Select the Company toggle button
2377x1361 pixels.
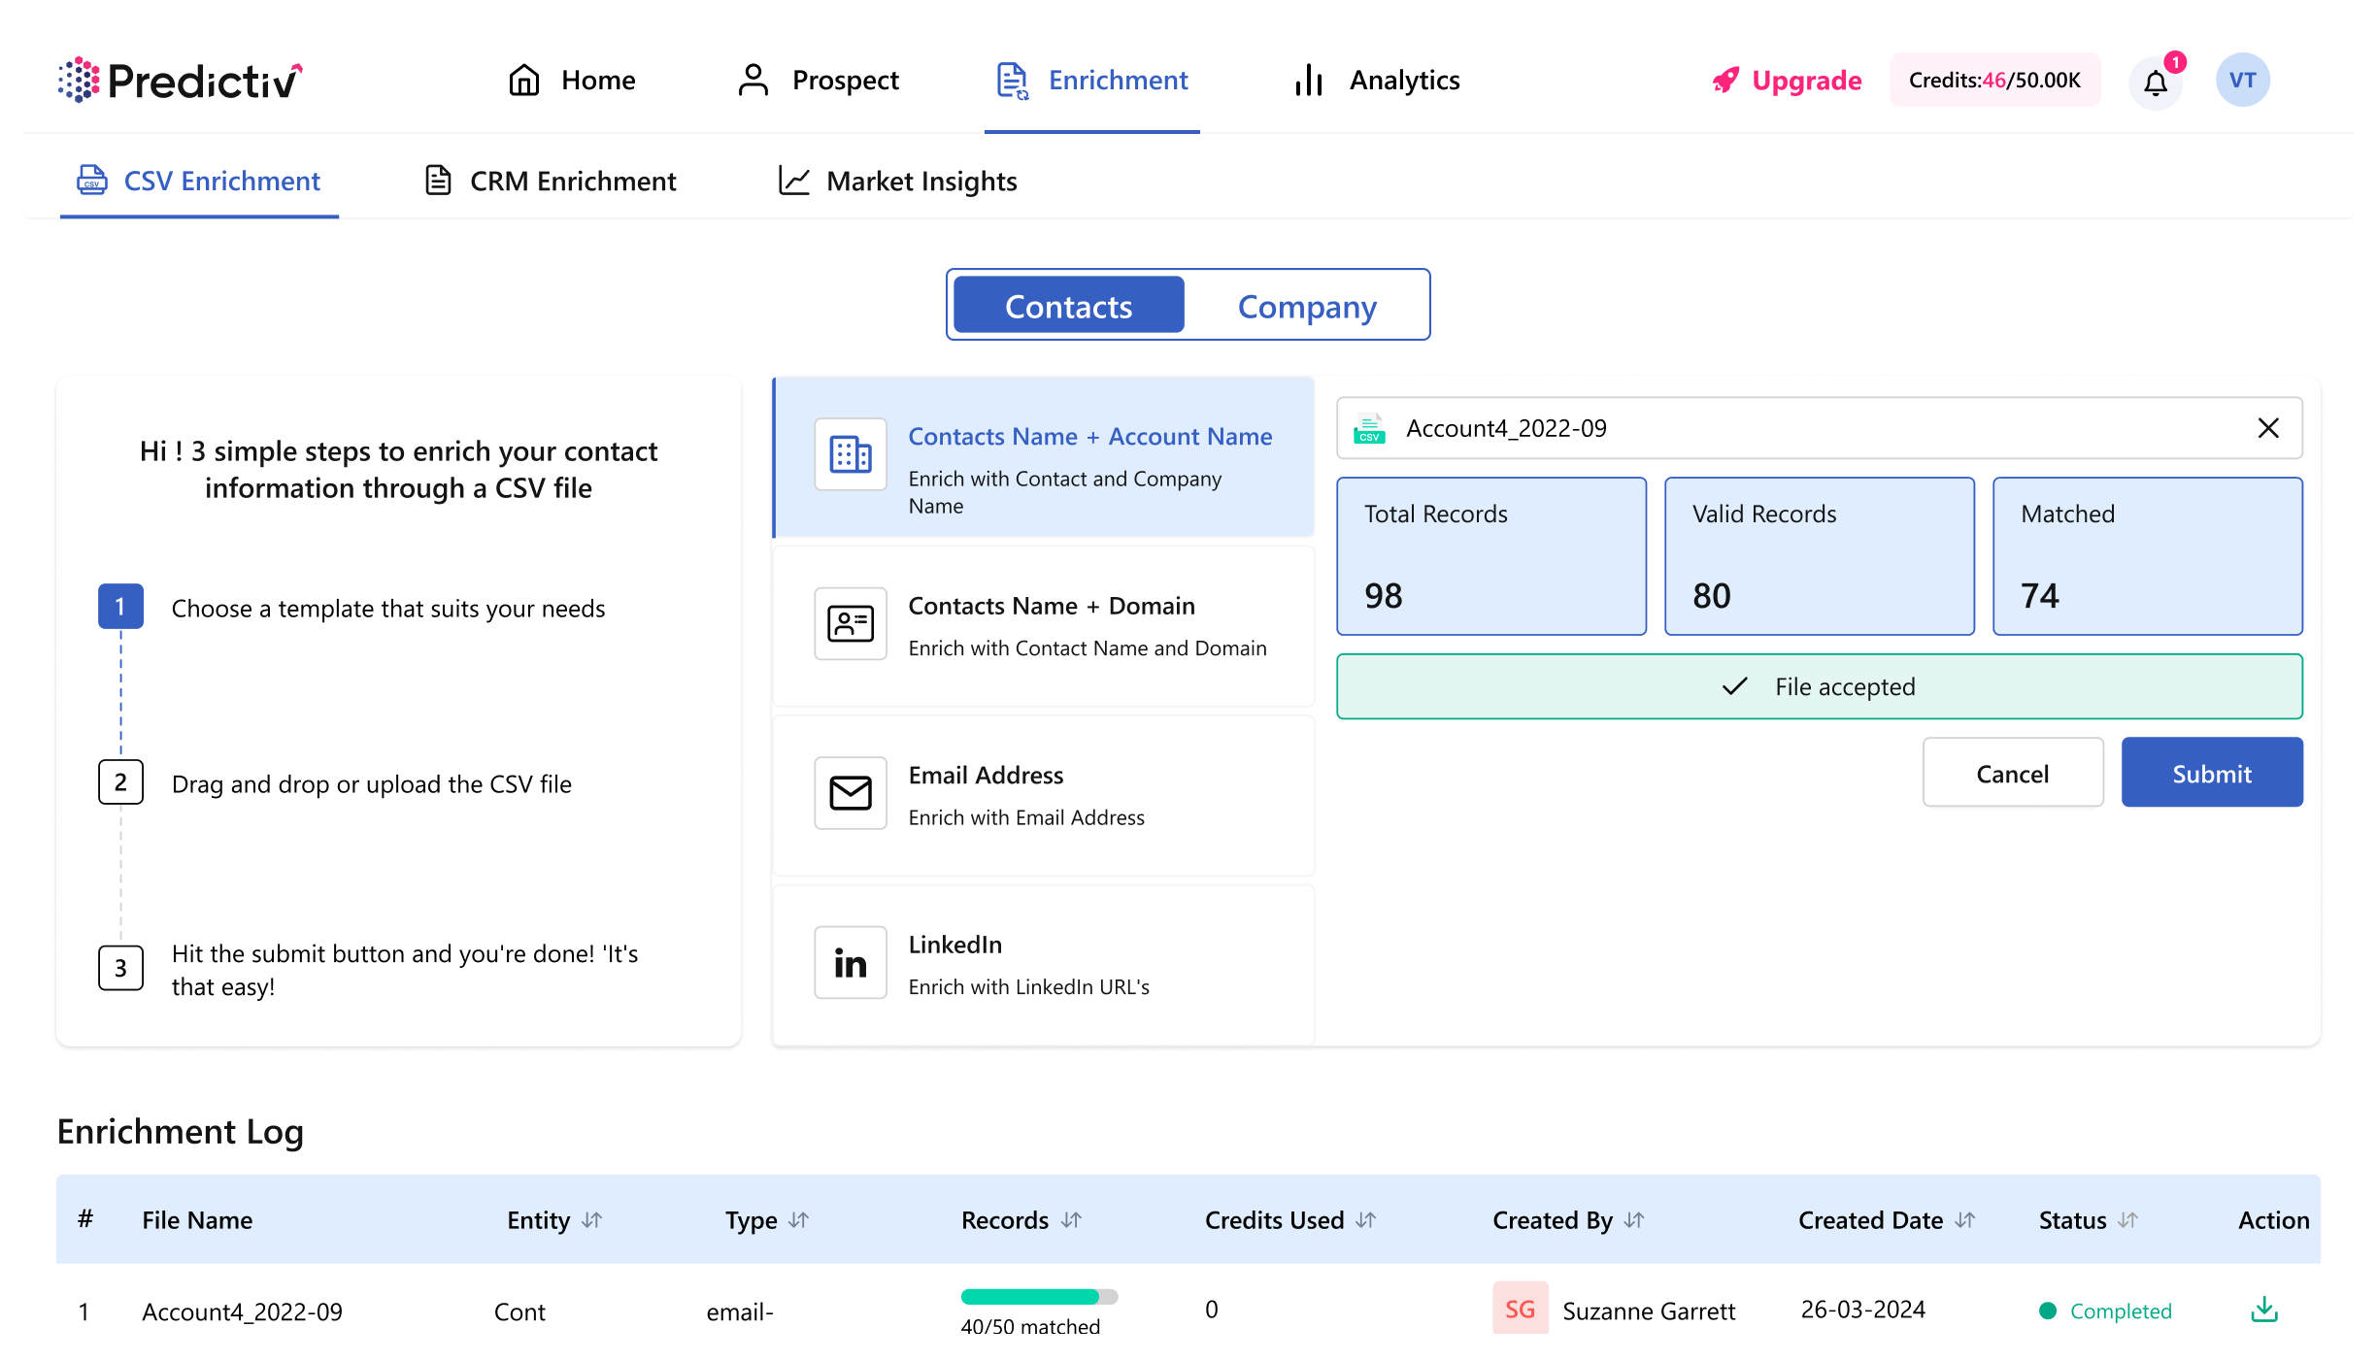(1306, 305)
